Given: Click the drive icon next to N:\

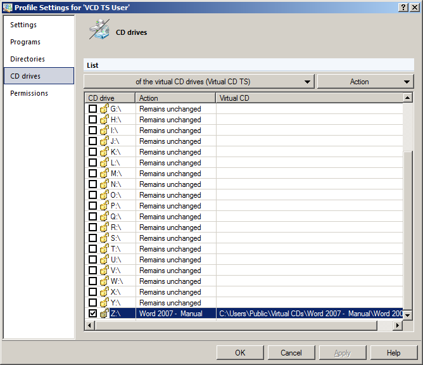Looking at the screenshot, I should coord(104,184).
